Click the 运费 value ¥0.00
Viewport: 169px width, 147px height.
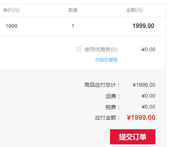148,96
